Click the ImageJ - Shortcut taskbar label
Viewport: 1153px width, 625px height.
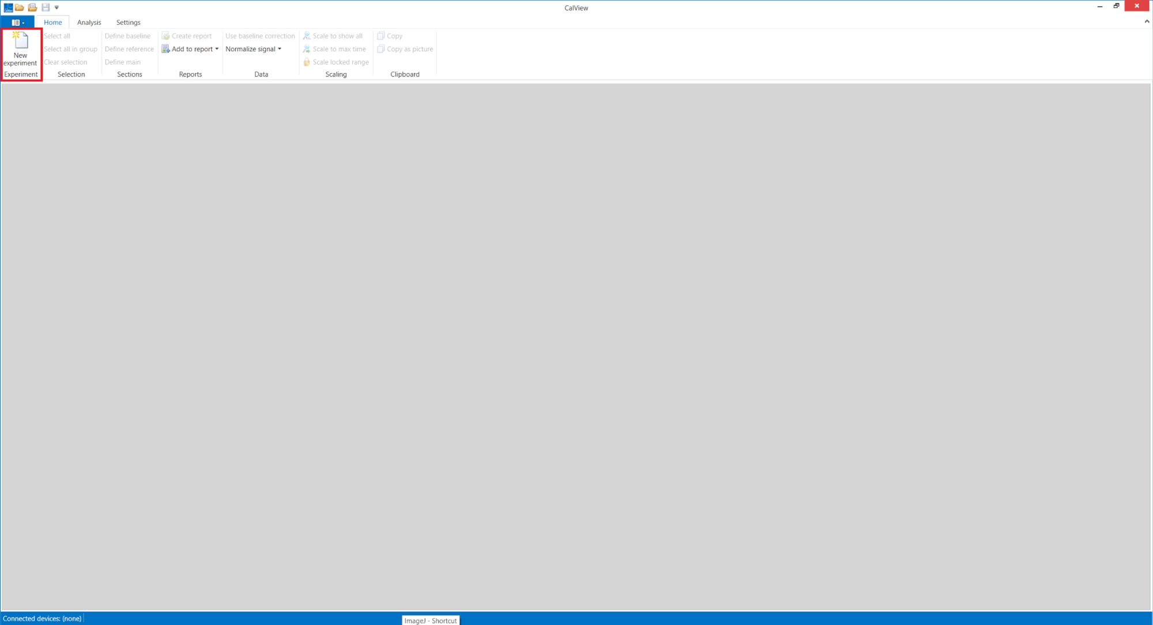coord(430,620)
